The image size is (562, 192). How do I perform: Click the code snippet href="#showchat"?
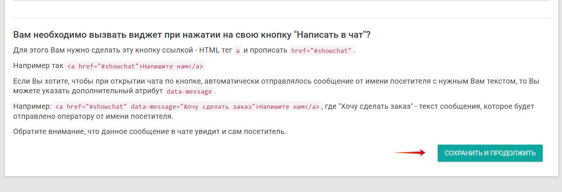pos(322,51)
